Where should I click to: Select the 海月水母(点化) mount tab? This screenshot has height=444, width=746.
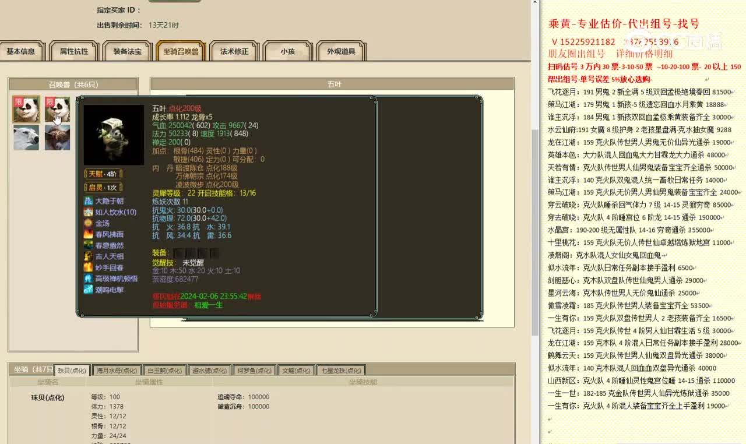[117, 370]
